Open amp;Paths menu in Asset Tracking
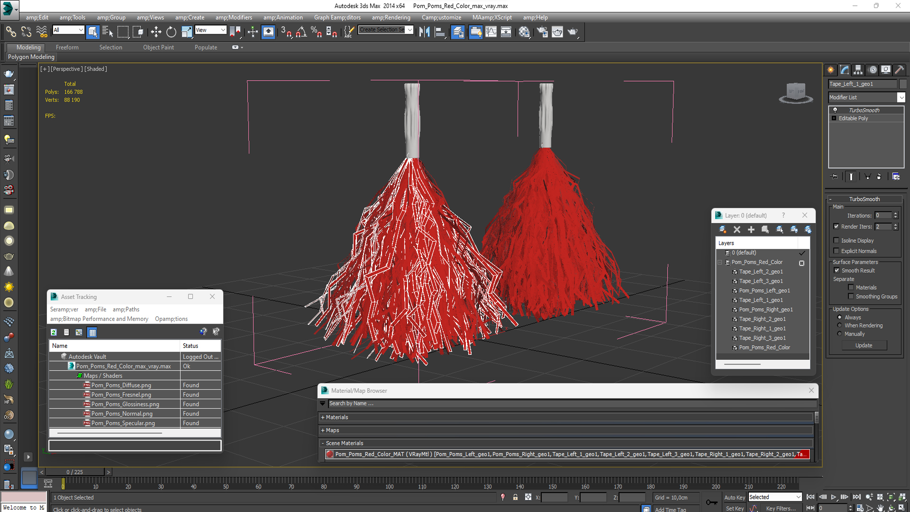Image resolution: width=910 pixels, height=512 pixels. tap(126, 309)
